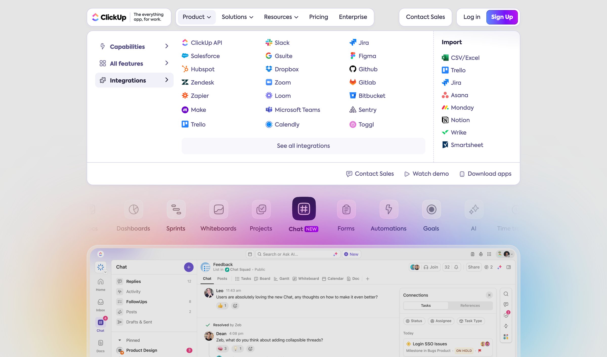Open the Assignee filter chip
607x357 pixels.
pos(441,321)
